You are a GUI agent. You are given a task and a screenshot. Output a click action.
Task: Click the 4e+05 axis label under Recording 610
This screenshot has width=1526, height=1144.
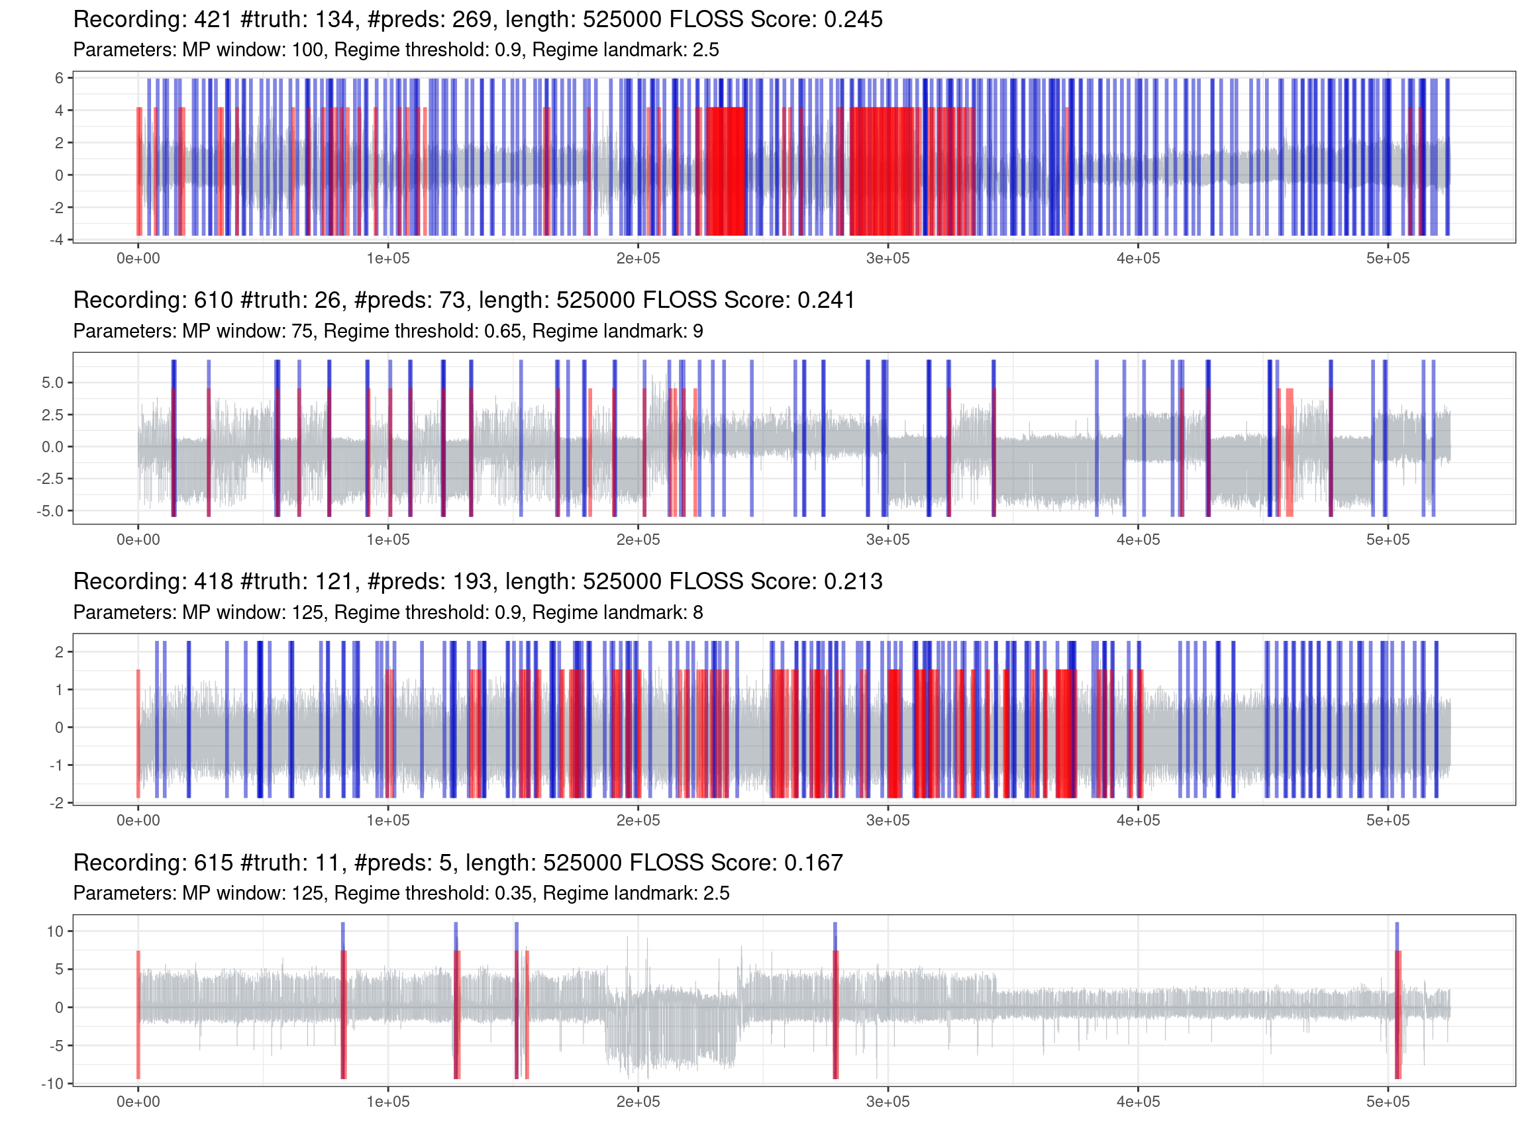(x=1139, y=540)
